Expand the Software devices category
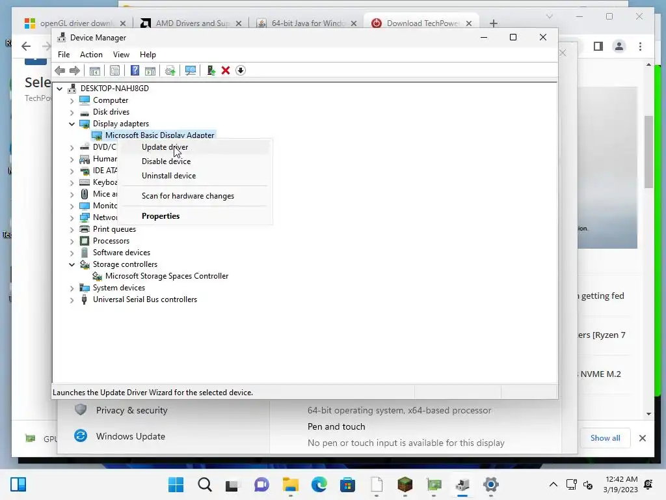This screenshot has width=666, height=500. click(x=72, y=253)
